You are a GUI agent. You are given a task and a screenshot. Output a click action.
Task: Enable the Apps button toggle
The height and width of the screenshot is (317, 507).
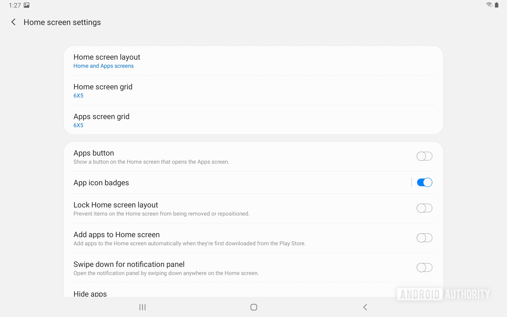point(424,156)
